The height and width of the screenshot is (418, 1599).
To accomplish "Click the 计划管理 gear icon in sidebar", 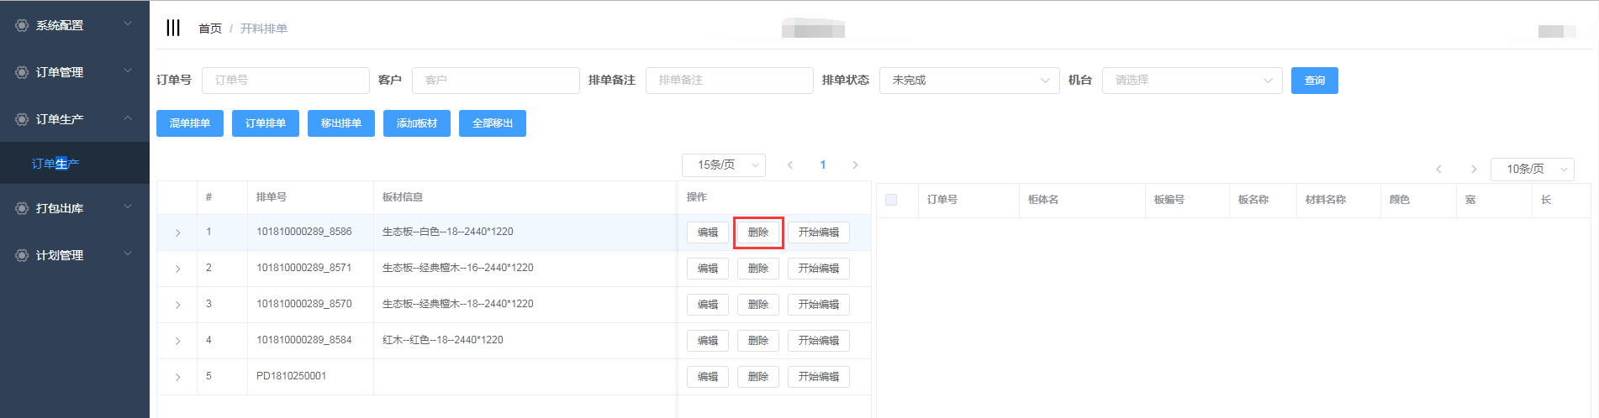I will [22, 255].
